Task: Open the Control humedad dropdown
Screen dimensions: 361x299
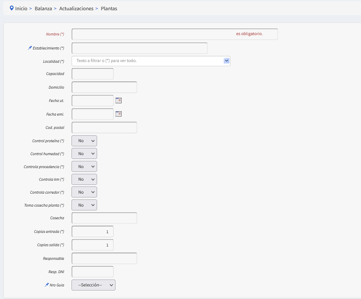Action: [84, 154]
